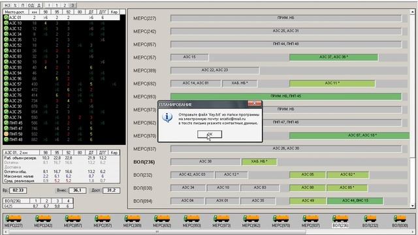The height and width of the screenshot is (235, 418).
Task: Select the АЗС 25, АЗС 31 schedule bar
Action: [x=286, y=31]
